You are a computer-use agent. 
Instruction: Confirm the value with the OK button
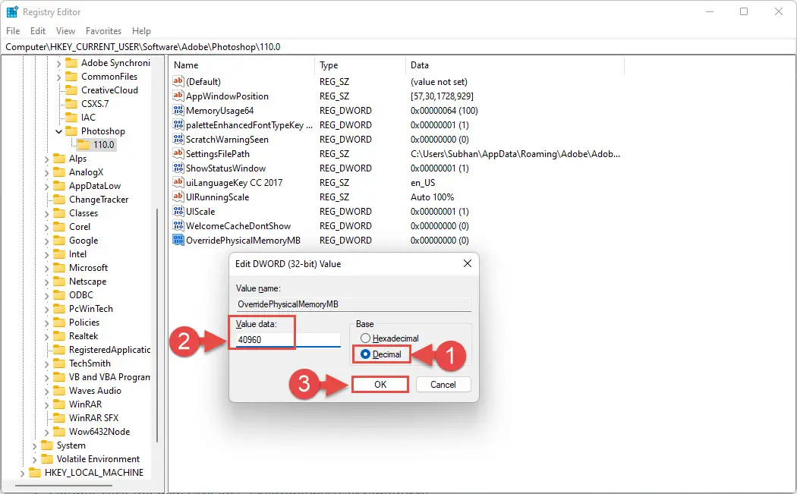pos(380,384)
